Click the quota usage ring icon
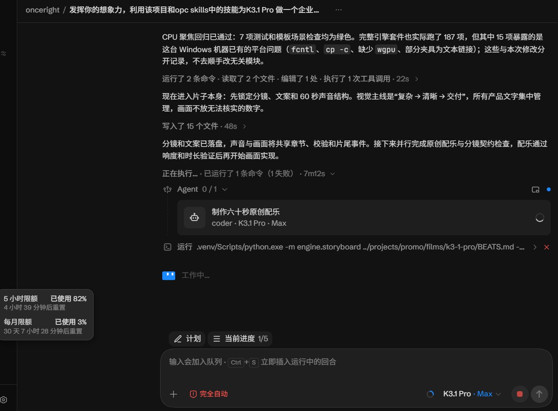 (x=430, y=394)
